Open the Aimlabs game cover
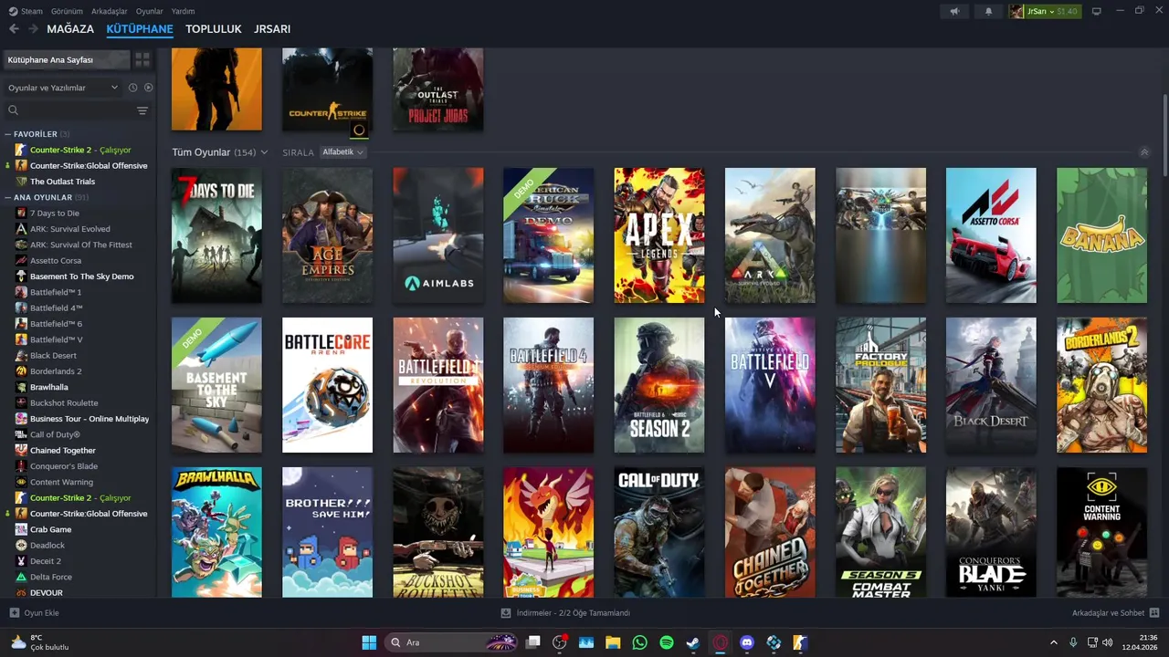Image resolution: width=1169 pixels, height=657 pixels. pos(438,235)
